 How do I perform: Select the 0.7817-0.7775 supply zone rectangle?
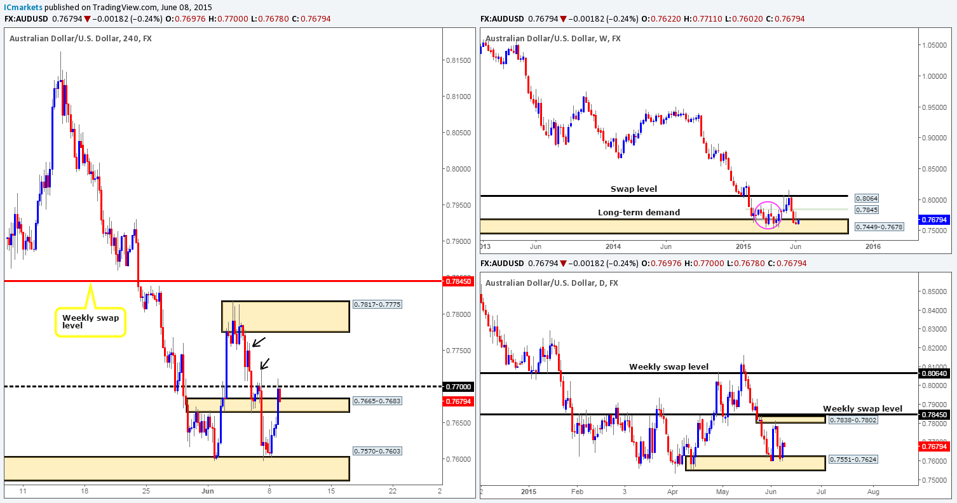tap(285, 316)
